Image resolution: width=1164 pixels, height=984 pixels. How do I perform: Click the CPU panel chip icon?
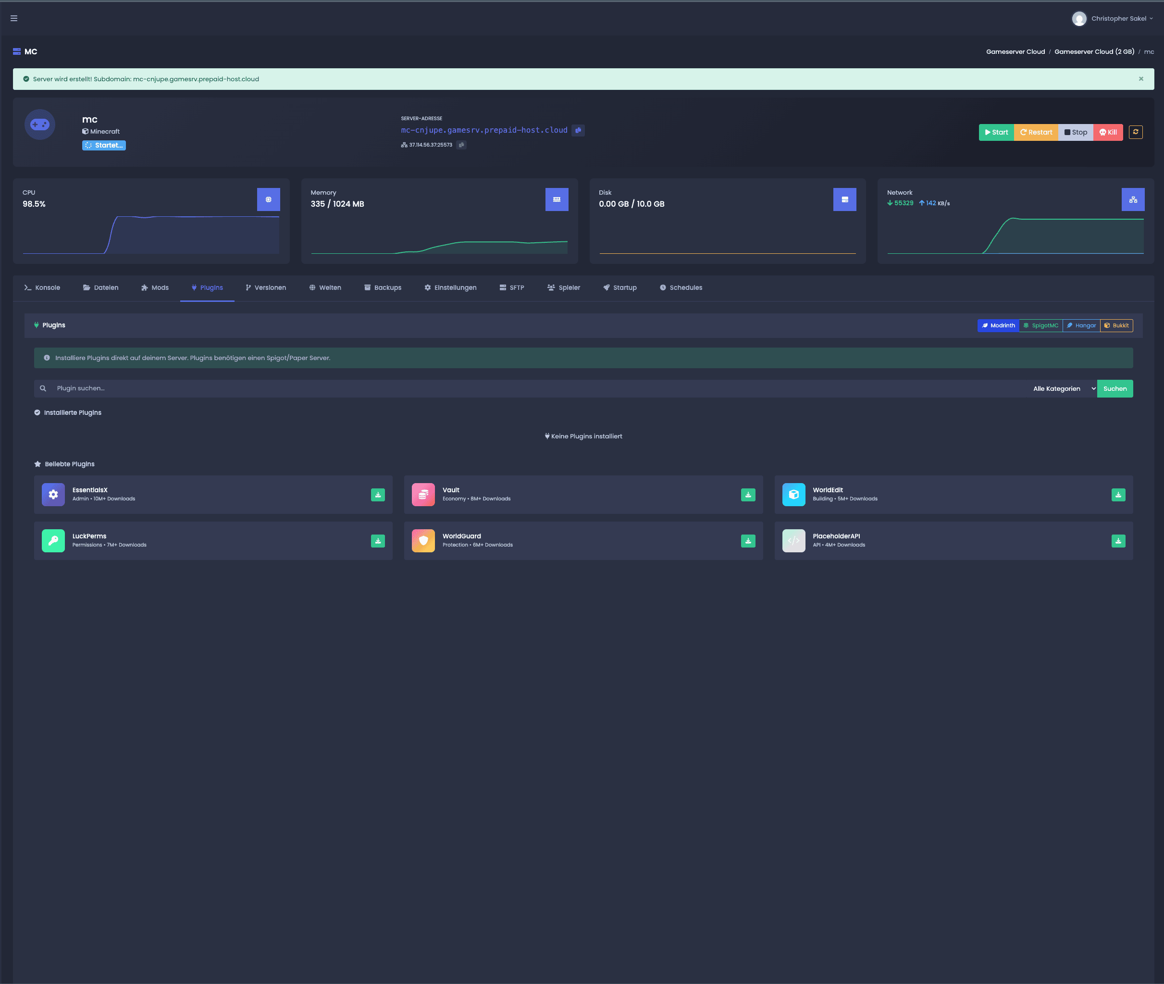click(270, 199)
